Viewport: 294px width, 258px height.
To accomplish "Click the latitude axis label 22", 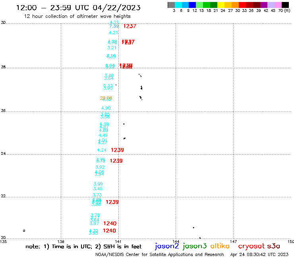I will [x=3, y=196].
